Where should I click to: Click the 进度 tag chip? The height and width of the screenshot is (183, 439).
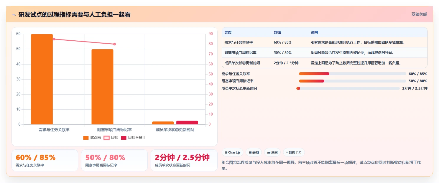click(272, 152)
